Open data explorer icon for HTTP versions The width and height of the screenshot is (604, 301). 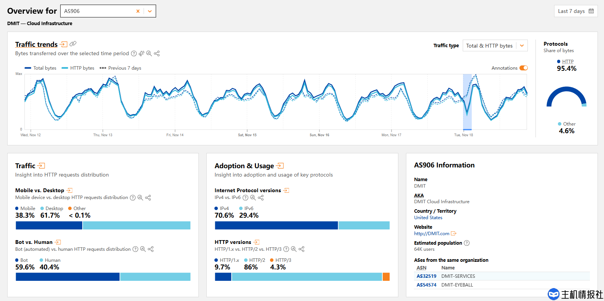point(294,249)
